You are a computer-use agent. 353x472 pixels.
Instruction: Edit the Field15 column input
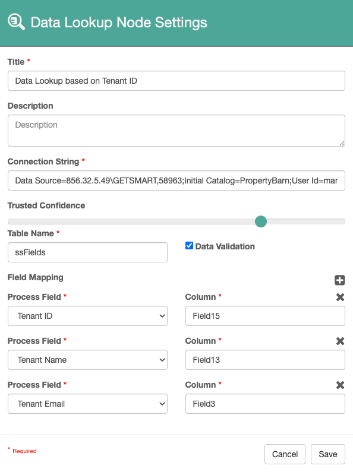click(265, 316)
